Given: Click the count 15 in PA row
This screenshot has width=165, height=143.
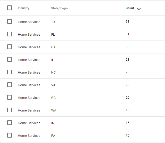Looking at the screenshot, I should tap(127, 136).
